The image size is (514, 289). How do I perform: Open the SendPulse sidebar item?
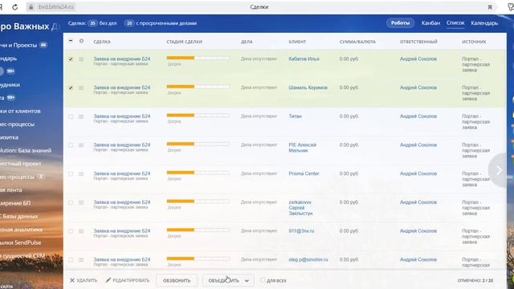(21, 242)
